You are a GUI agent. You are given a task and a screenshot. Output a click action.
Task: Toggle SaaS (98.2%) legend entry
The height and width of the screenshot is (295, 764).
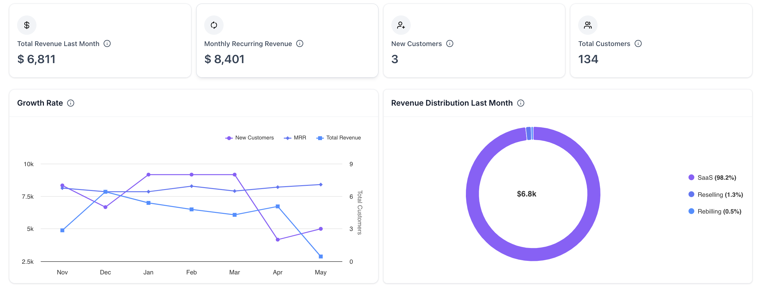tap(712, 177)
